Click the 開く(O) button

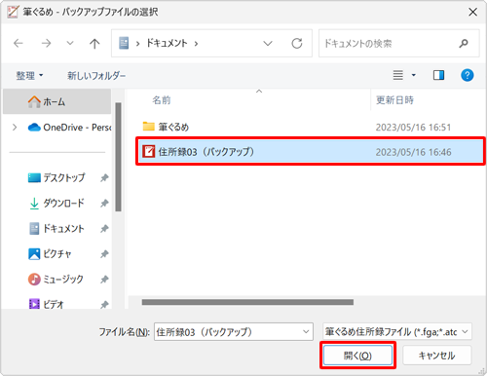(357, 356)
